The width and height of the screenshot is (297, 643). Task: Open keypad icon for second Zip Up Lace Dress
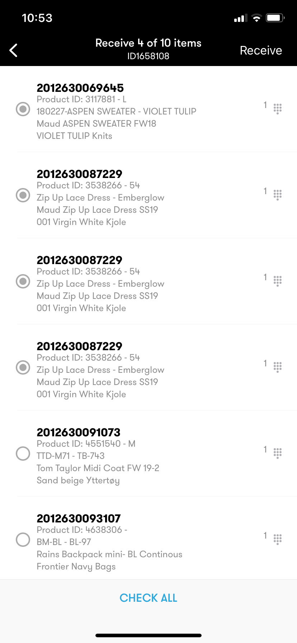[x=277, y=281]
